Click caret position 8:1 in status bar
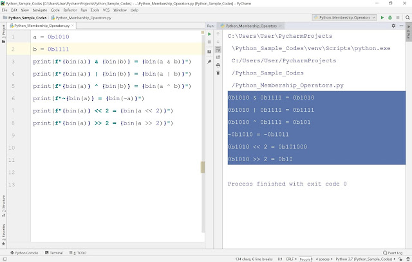This screenshot has width=412, height=262. coord(280,259)
